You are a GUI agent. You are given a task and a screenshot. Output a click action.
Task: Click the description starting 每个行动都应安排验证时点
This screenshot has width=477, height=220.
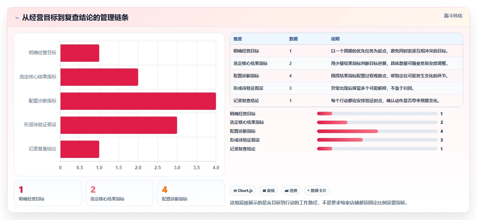386,100
